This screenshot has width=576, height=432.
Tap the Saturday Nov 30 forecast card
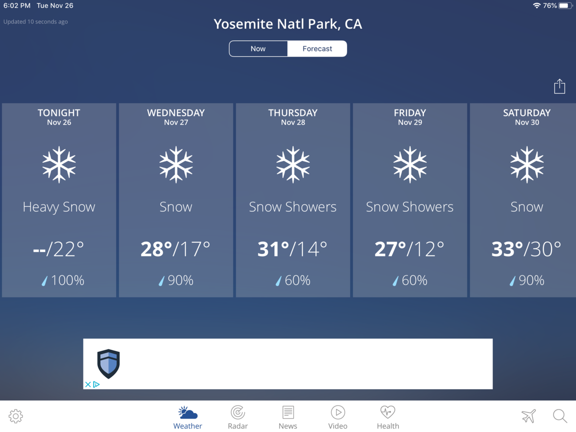[527, 200]
